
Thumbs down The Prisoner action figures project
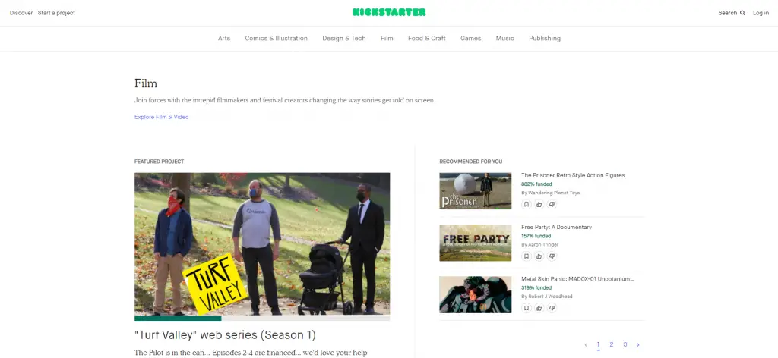(552, 205)
